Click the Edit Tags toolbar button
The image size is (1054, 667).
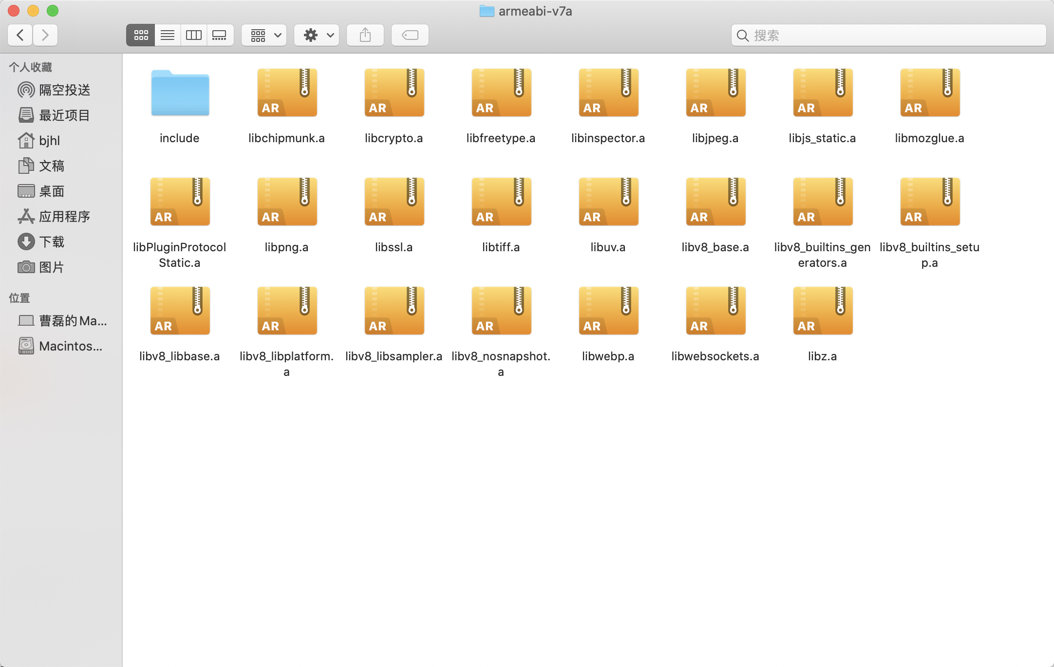tap(410, 35)
